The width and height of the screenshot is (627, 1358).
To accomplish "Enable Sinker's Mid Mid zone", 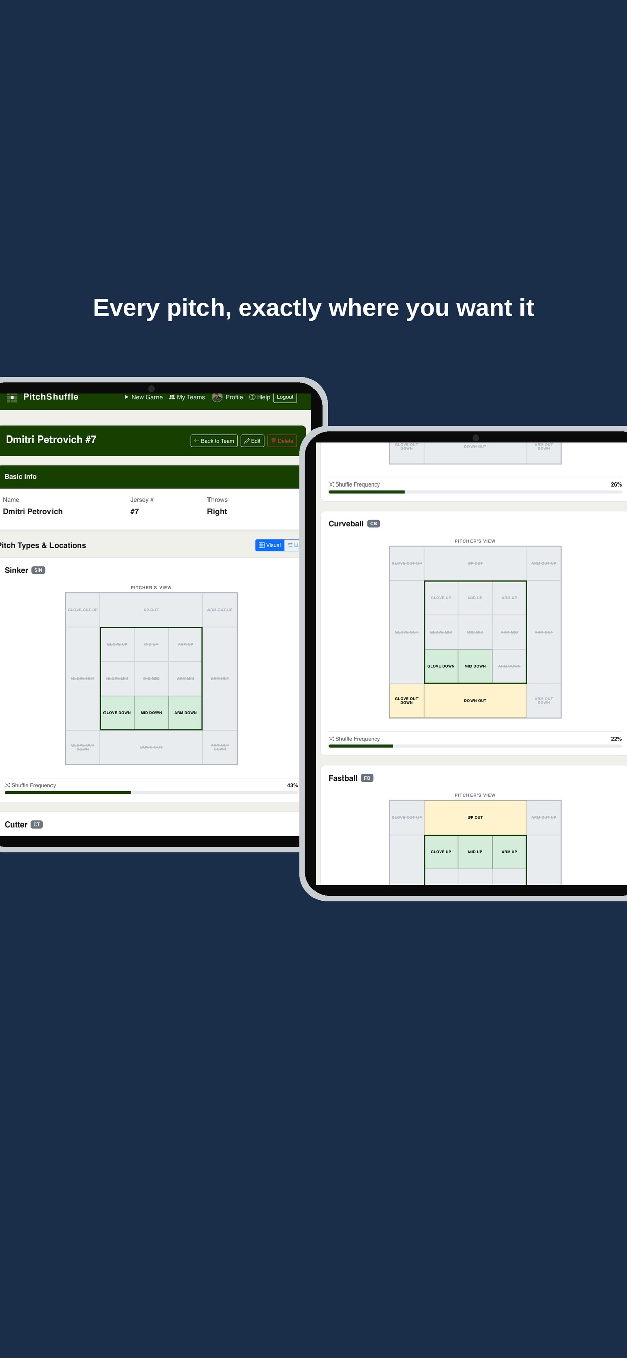I will click(151, 678).
